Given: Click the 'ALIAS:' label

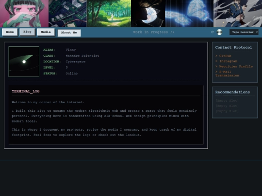Looking at the screenshot, I should pos(49,50).
